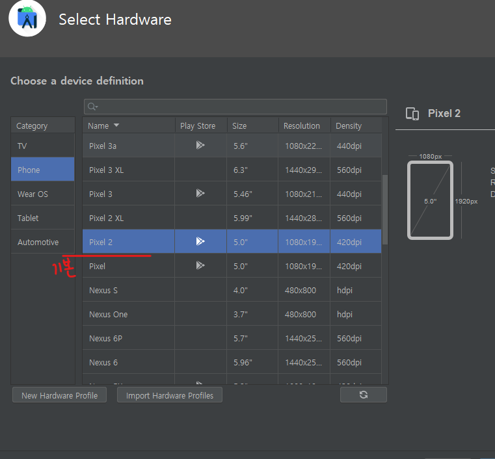
Task: Click the Pixel 2 phone preview outline
Action: tap(430, 200)
